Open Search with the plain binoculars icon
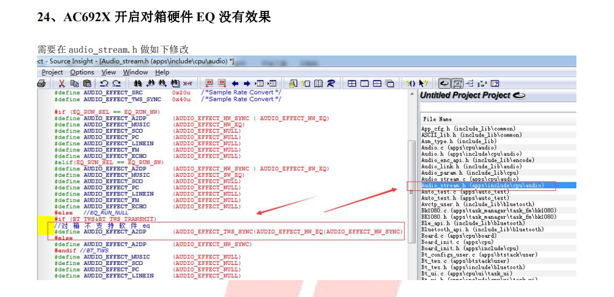 pos(138,83)
